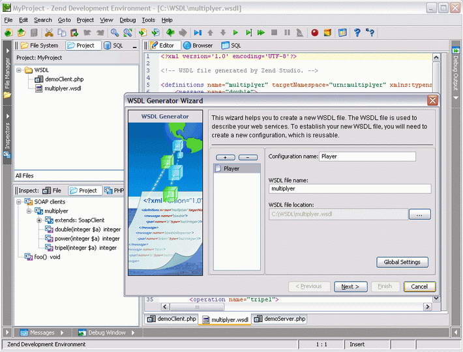
Task: Click the Next button in the wizard
Action: pyautogui.click(x=350, y=286)
